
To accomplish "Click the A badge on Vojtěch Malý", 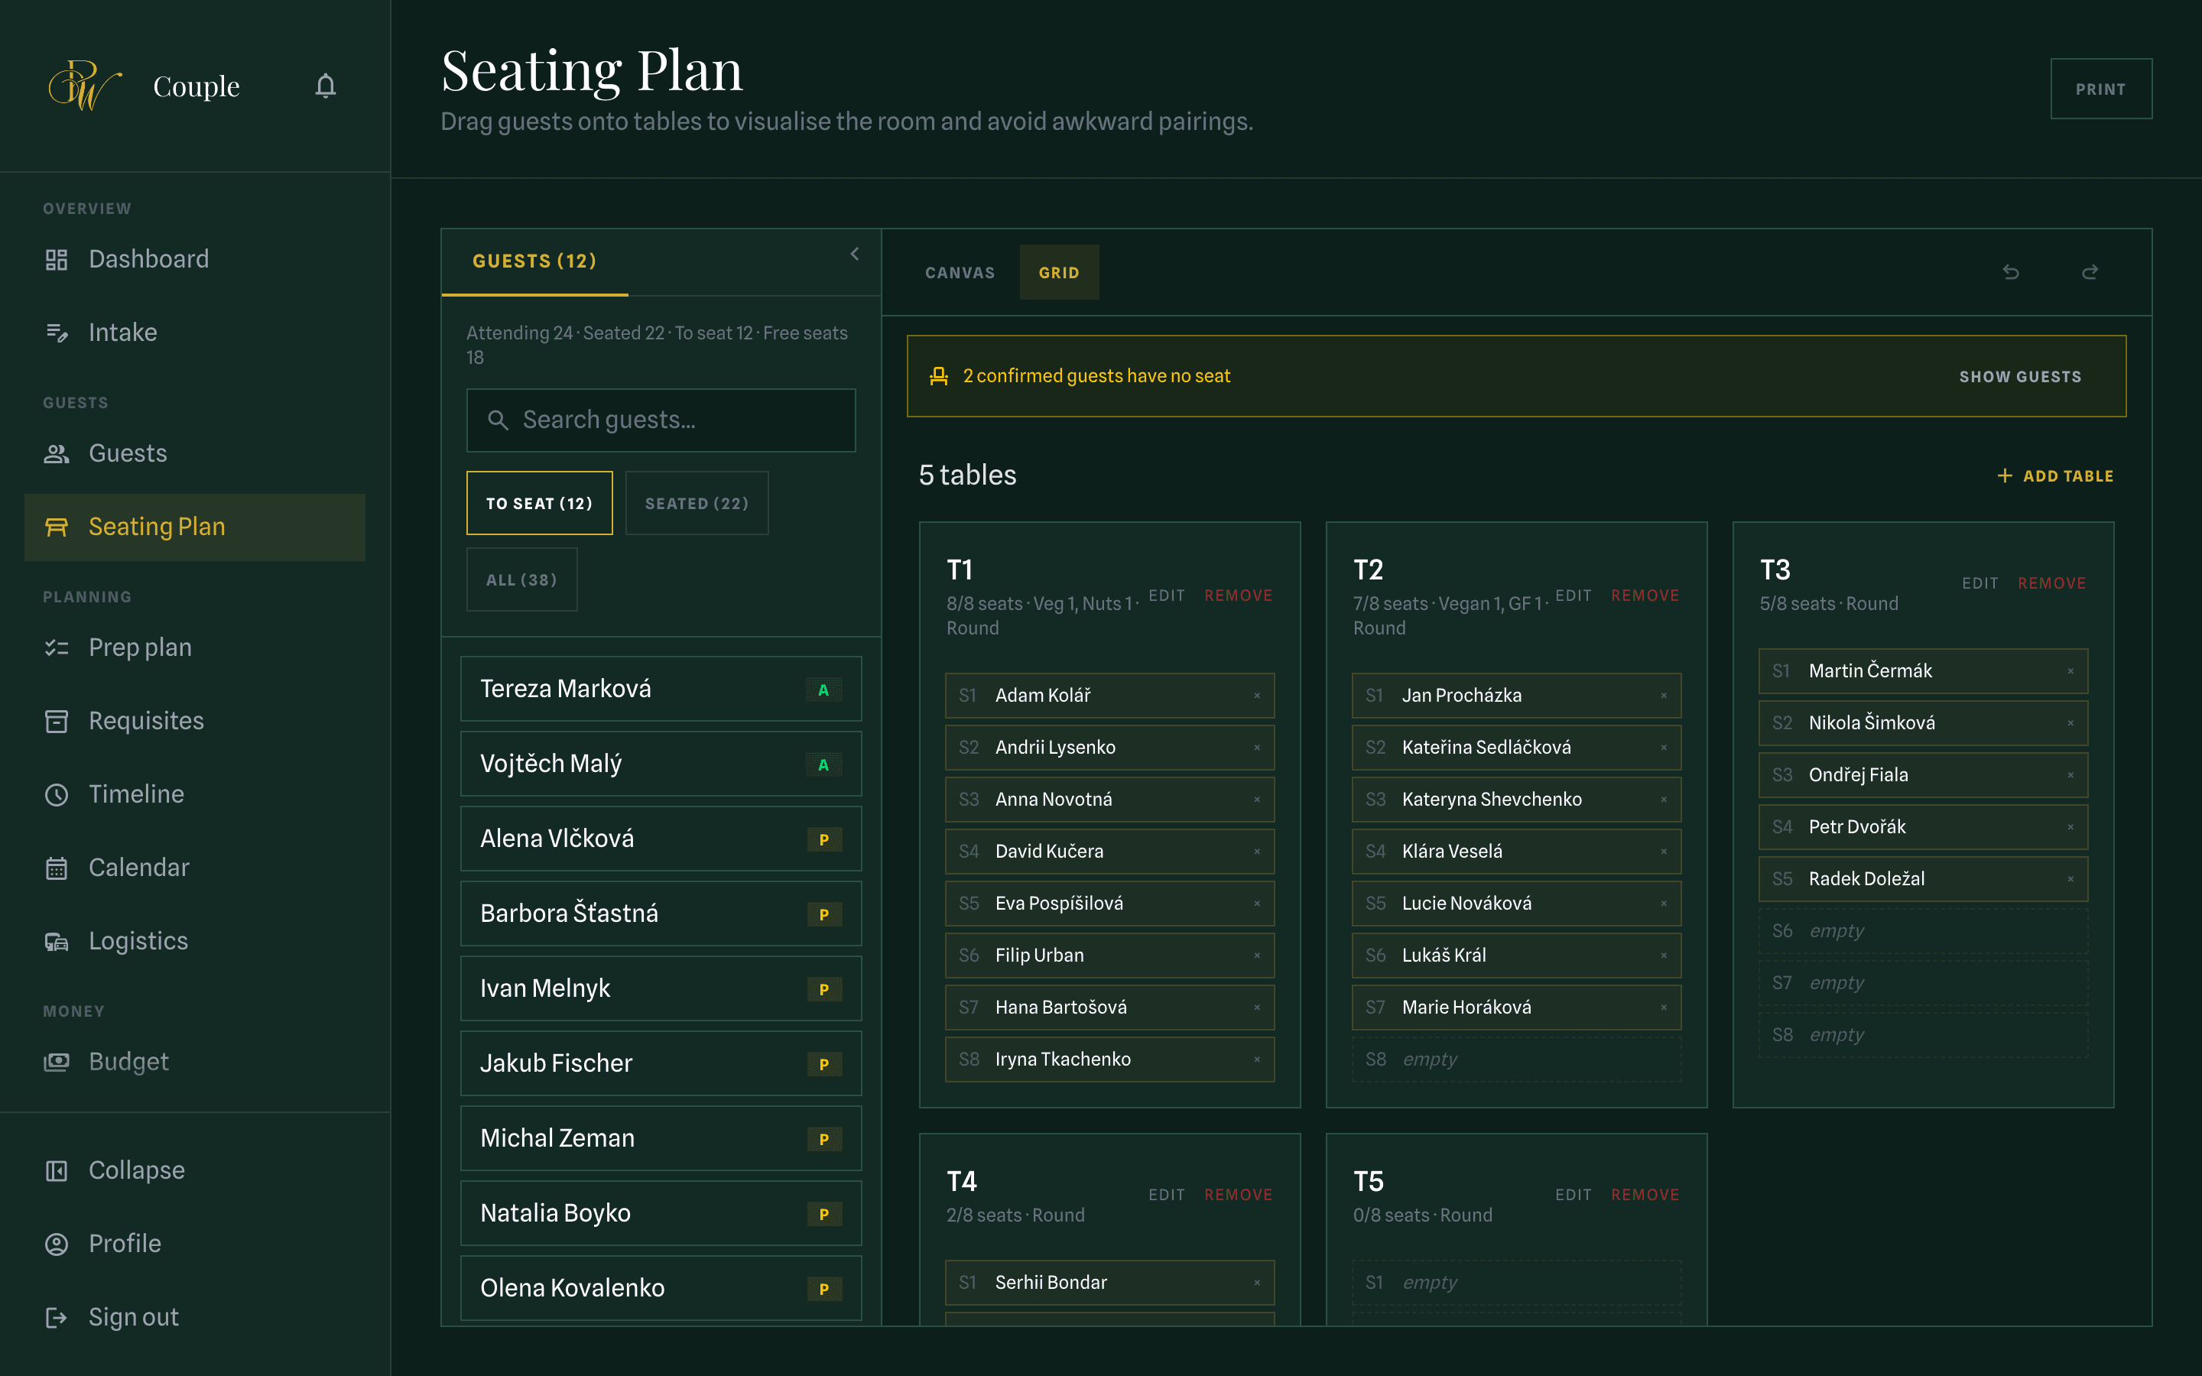I will (x=824, y=764).
